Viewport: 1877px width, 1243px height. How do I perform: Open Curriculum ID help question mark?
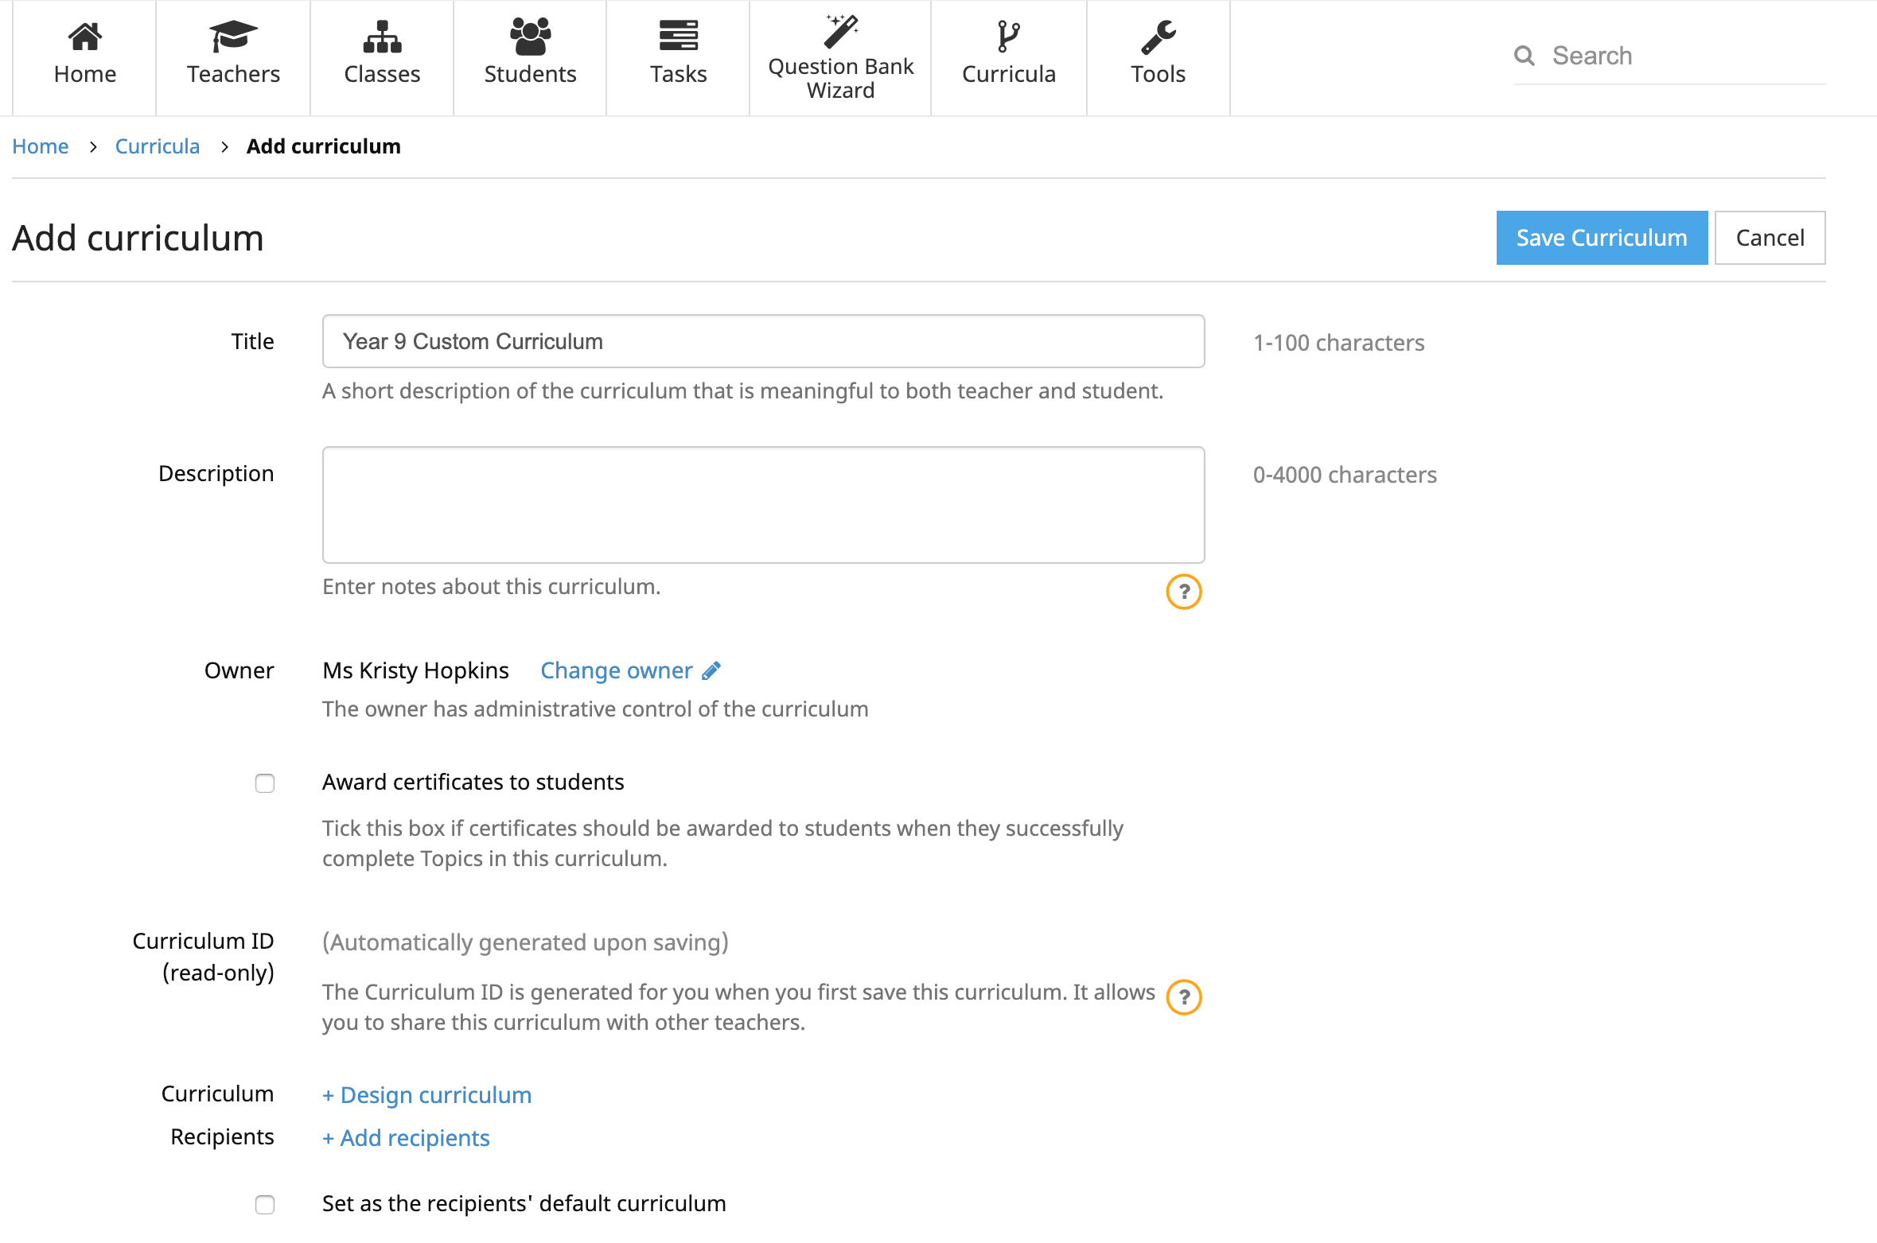1183,997
